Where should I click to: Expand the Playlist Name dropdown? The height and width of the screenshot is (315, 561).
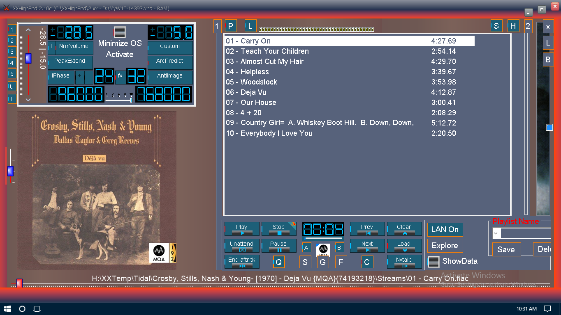(496, 233)
